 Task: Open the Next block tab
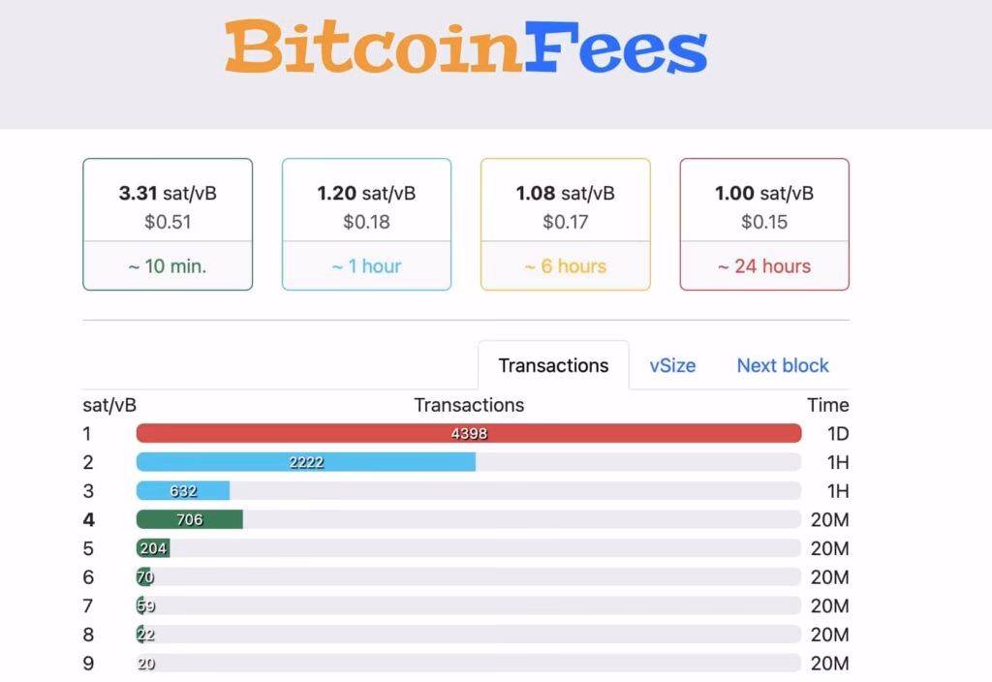pyautogui.click(x=782, y=365)
